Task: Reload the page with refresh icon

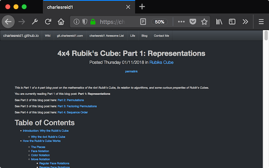Action: (48, 22)
